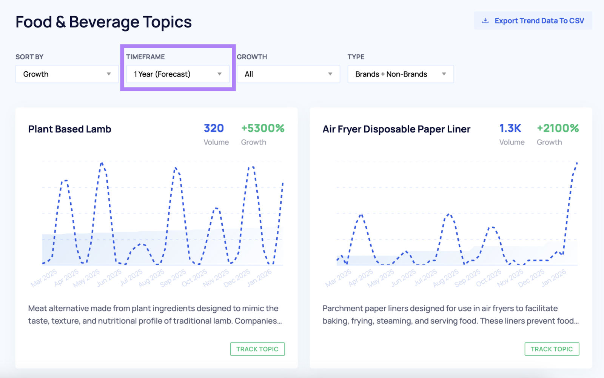Image resolution: width=604 pixels, height=378 pixels.
Task: Click the +2100% growth value
Action: click(x=558, y=128)
